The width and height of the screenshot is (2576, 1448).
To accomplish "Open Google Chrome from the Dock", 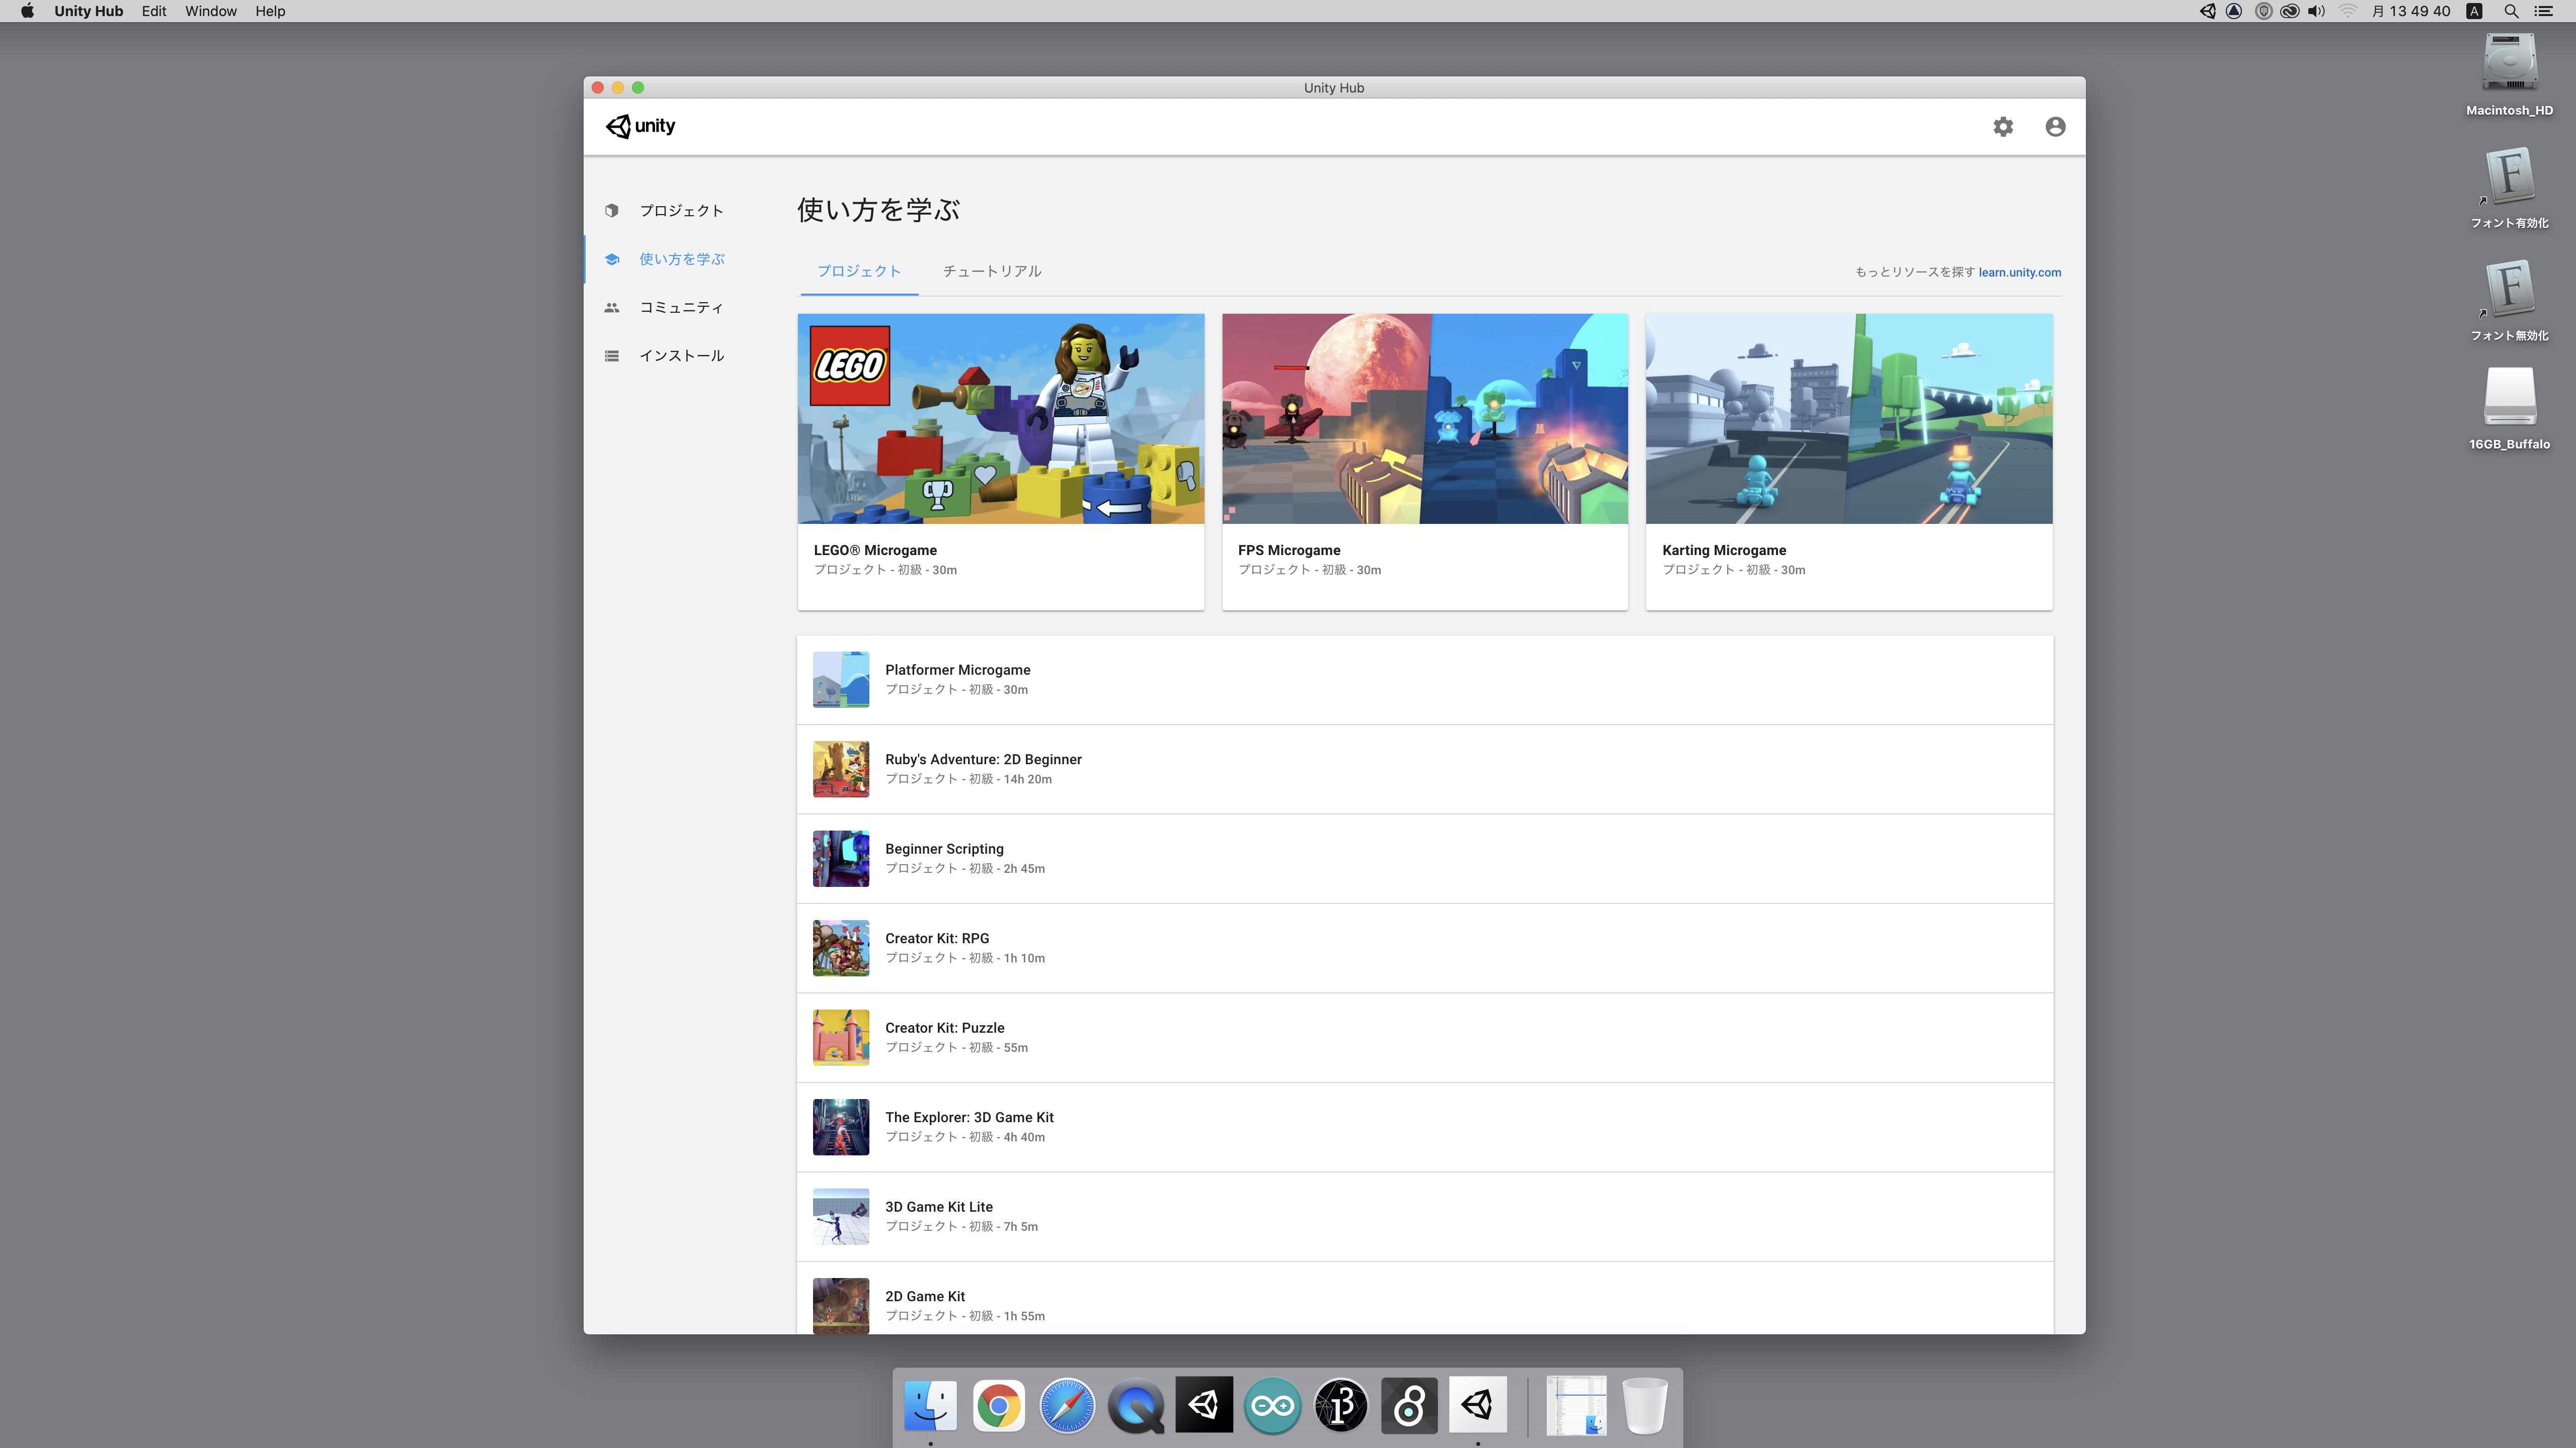I will coord(998,1405).
